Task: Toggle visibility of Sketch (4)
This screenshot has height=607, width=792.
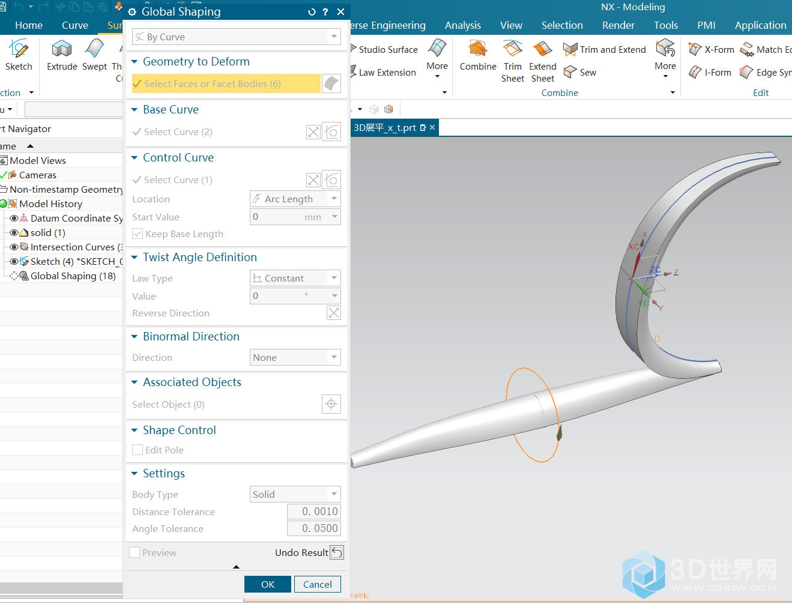Action: (14, 261)
